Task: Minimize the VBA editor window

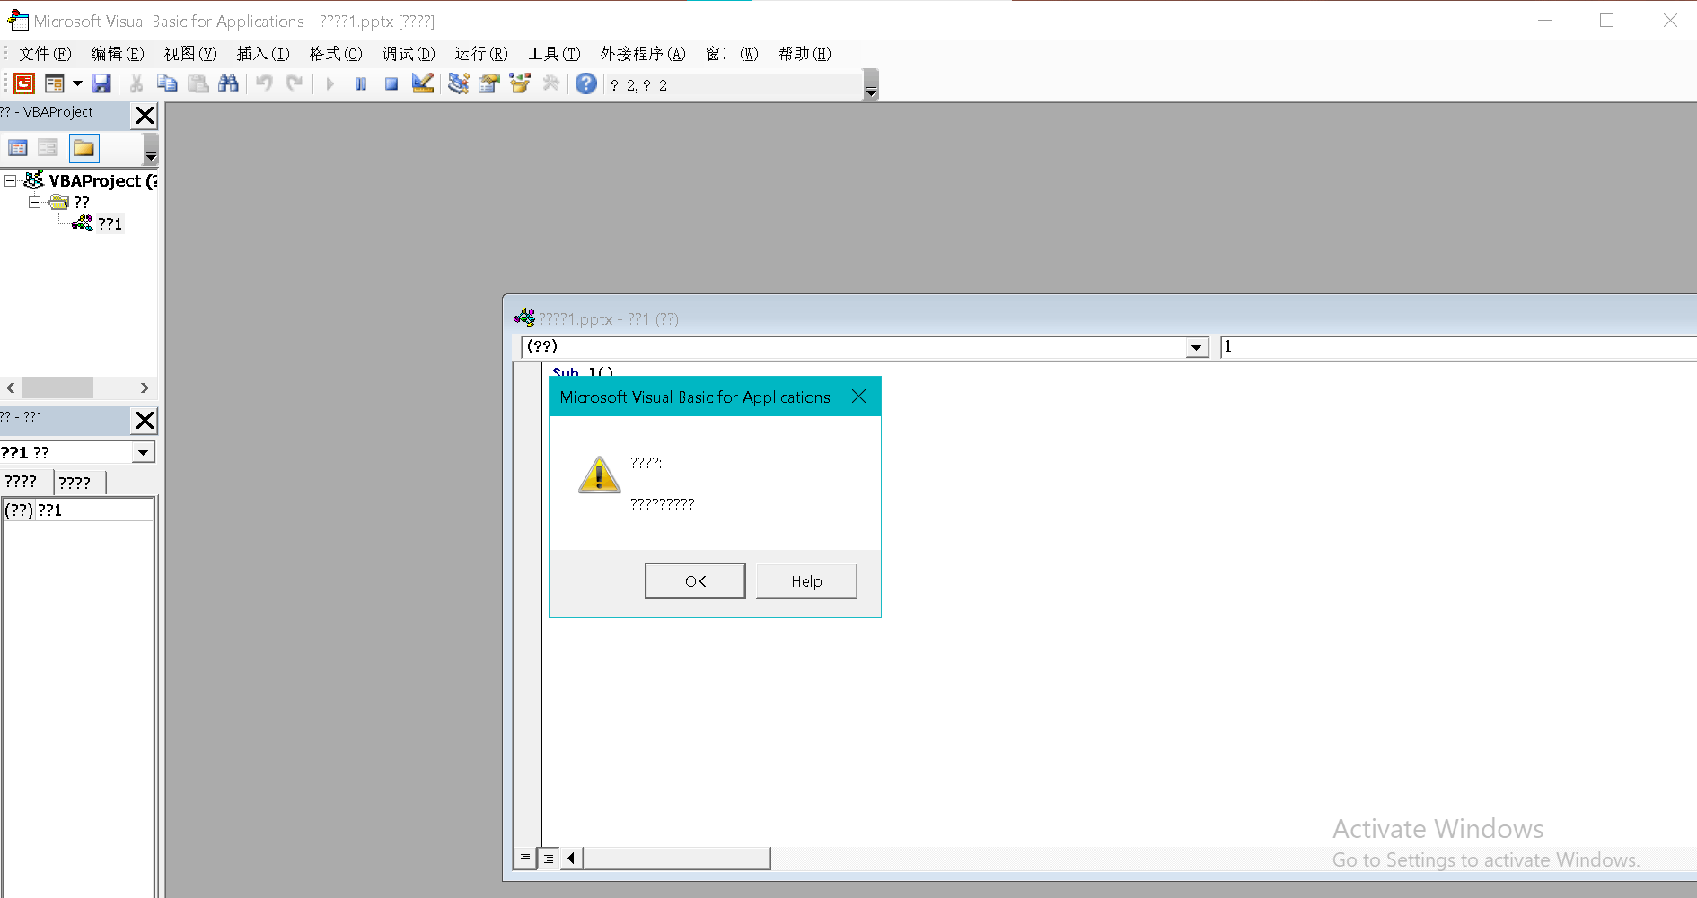Action: pos(1544,21)
